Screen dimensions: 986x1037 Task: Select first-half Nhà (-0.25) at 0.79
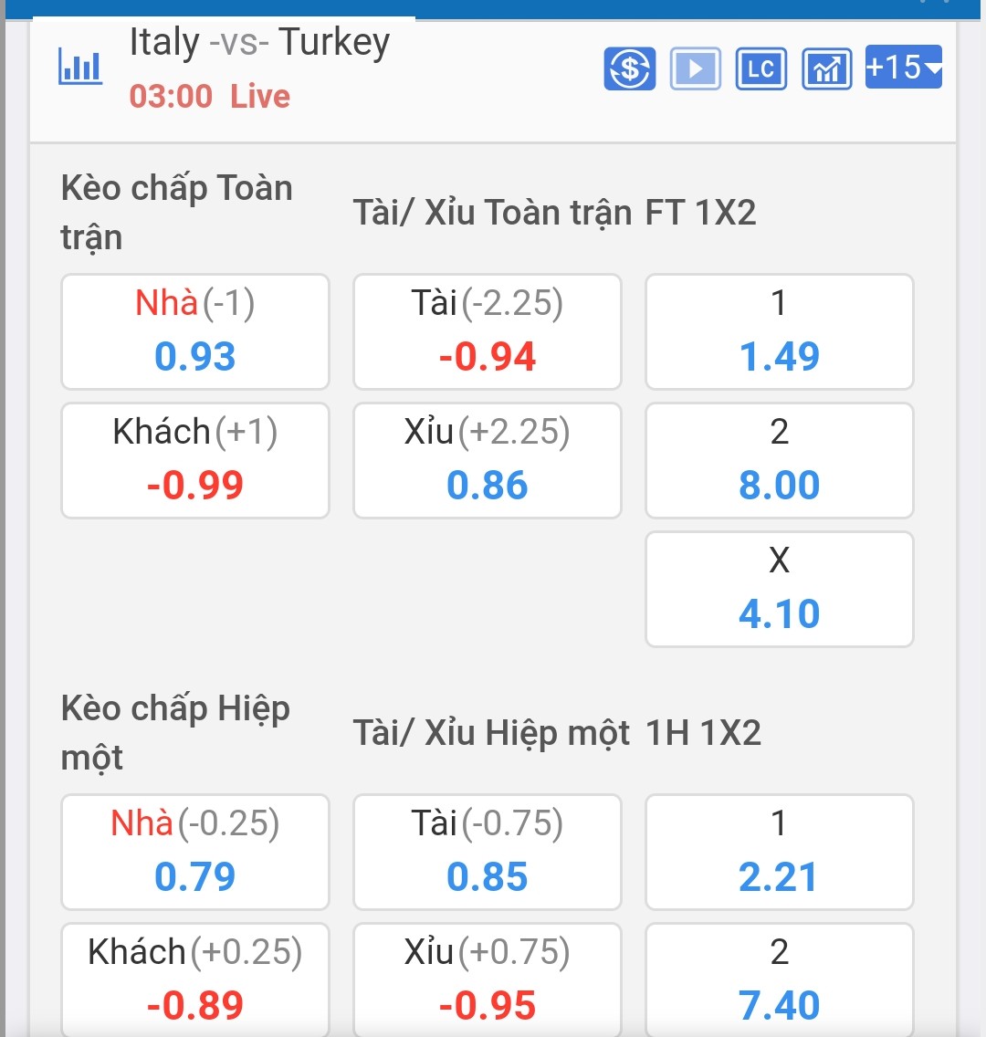tap(194, 852)
